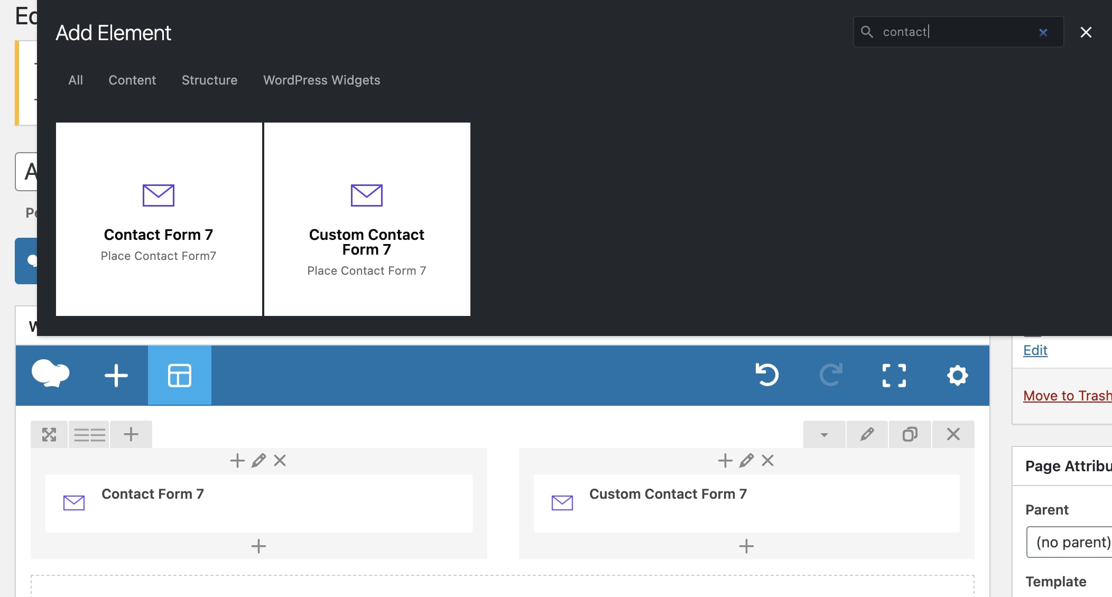This screenshot has width=1112, height=597.
Task: Click the Edit link in sidebar
Action: pos(1035,350)
